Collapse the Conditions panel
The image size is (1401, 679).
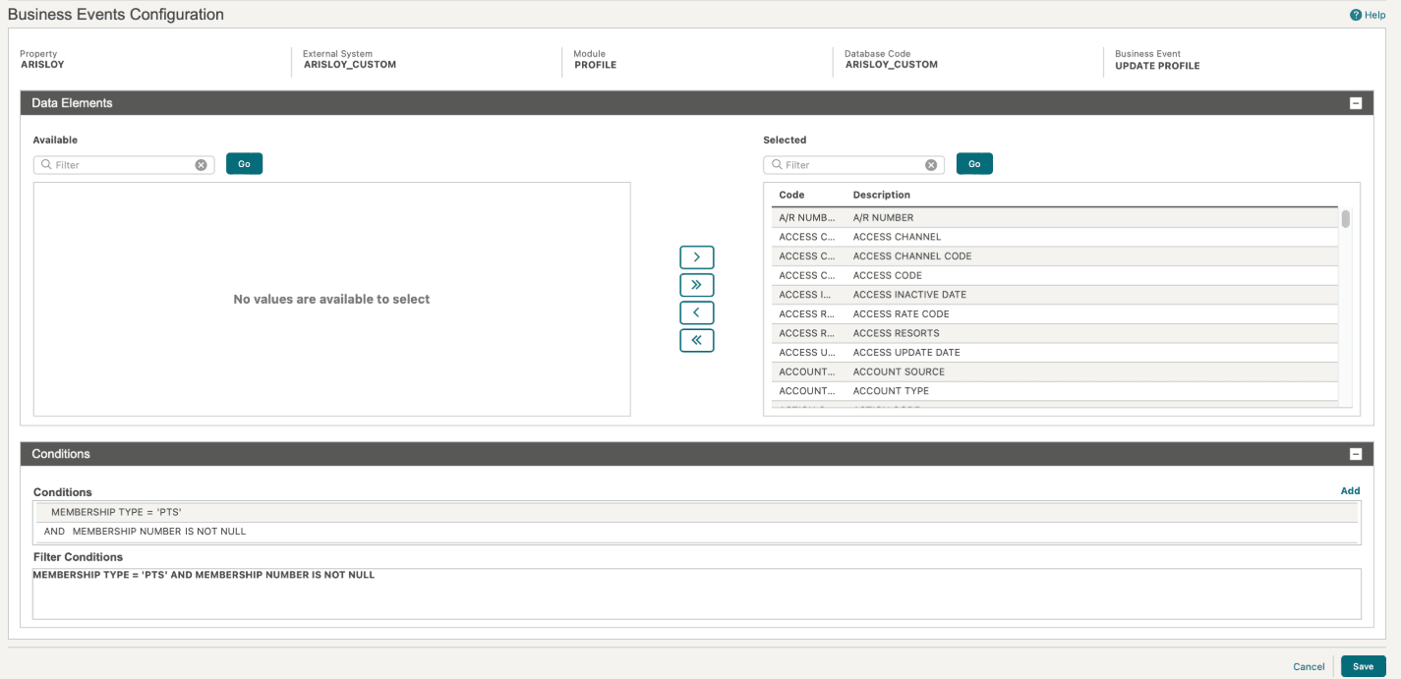[1356, 453]
